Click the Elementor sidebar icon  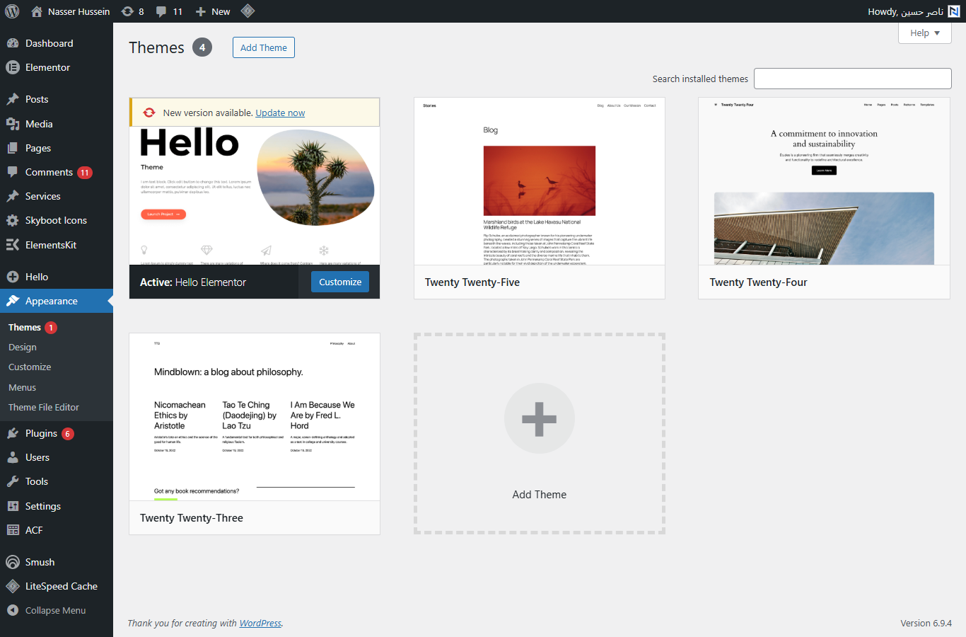(13, 67)
